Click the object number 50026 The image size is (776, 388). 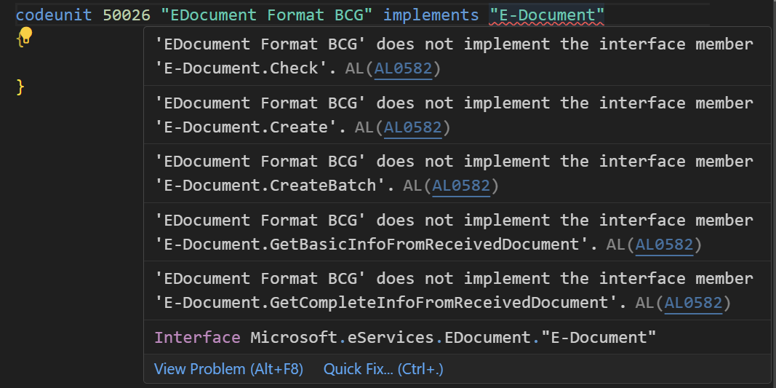click(127, 15)
